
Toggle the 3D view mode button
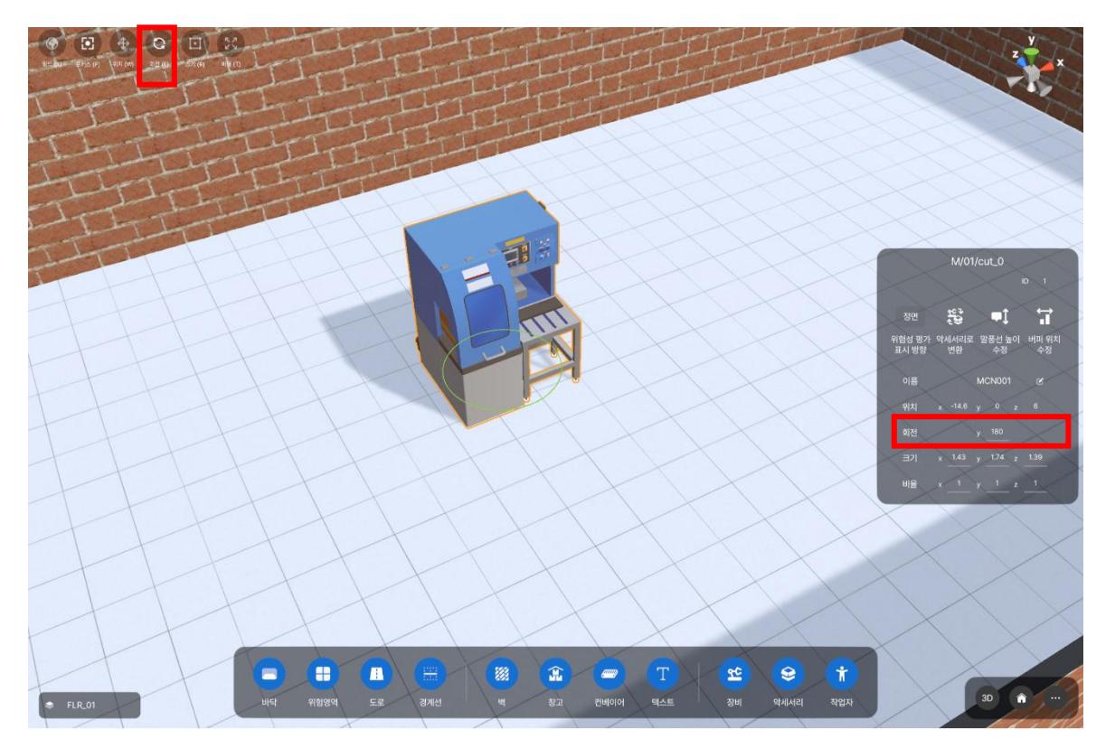[x=990, y=698]
